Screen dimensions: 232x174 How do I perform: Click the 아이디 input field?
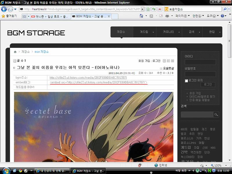(200, 62)
